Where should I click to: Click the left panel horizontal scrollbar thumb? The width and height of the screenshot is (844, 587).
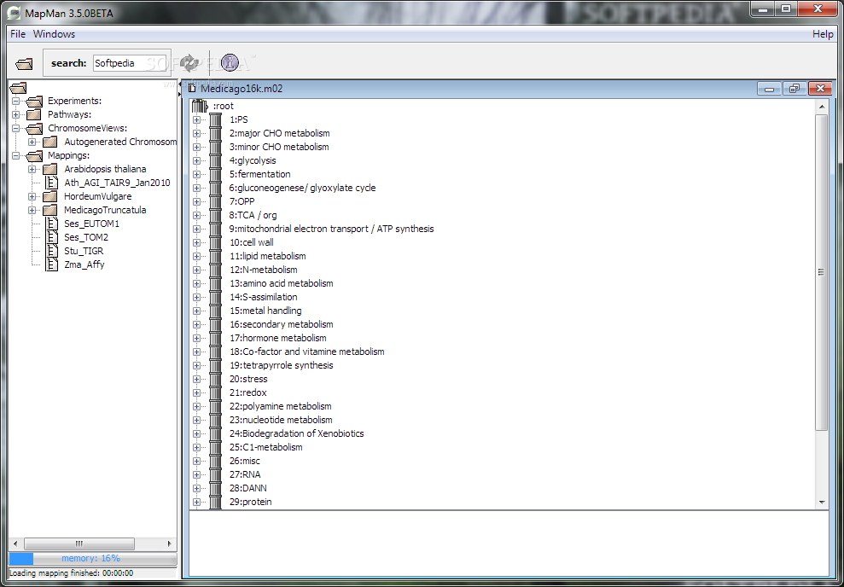pos(79,543)
